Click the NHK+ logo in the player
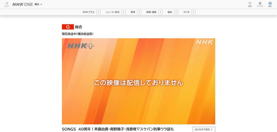This screenshot has height=132, width=277. click(x=81, y=46)
